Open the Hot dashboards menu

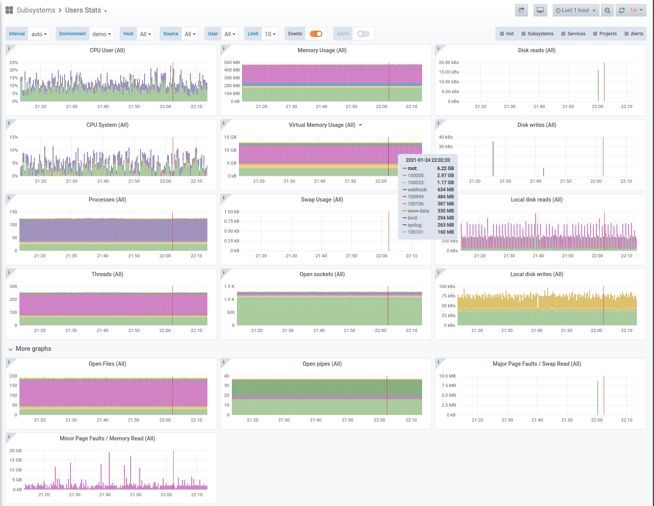pyautogui.click(x=506, y=34)
